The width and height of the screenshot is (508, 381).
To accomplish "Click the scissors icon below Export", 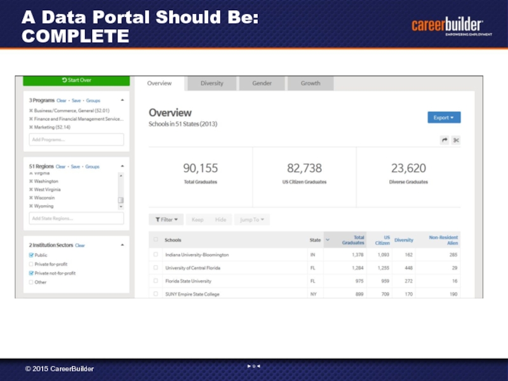I will [456, 140].
